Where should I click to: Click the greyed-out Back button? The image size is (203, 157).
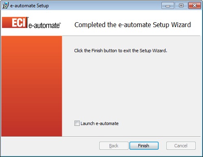coord(114,146)
